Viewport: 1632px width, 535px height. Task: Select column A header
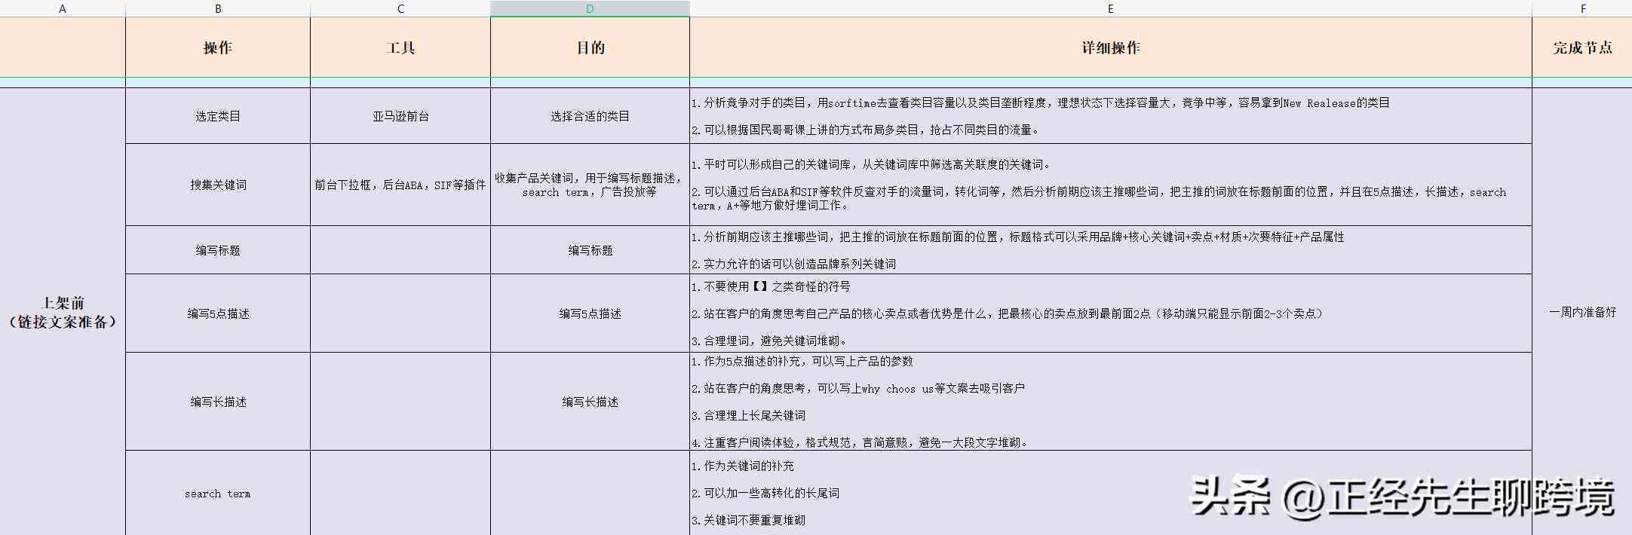[x=63, y=8]
